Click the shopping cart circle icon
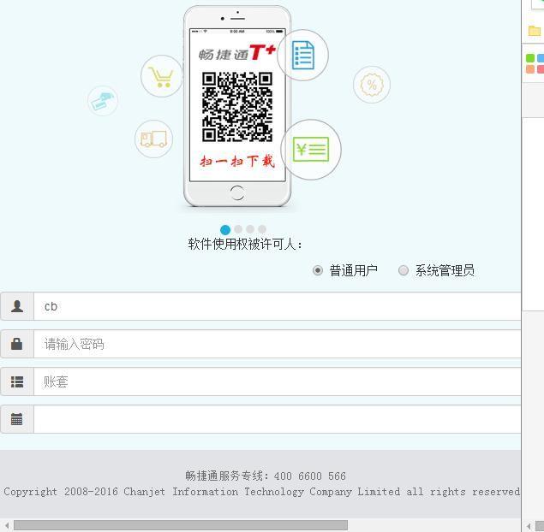This screenshot has width=544, height=532. click(x=161, y=76)
